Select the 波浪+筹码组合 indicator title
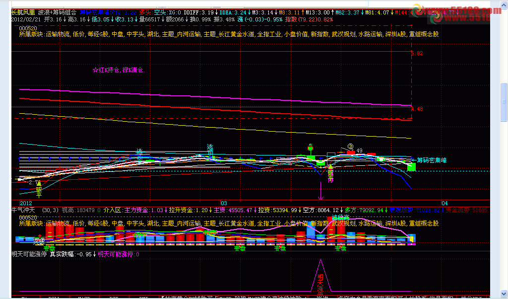The image size is (508, 299). click(x=57, y=12)
